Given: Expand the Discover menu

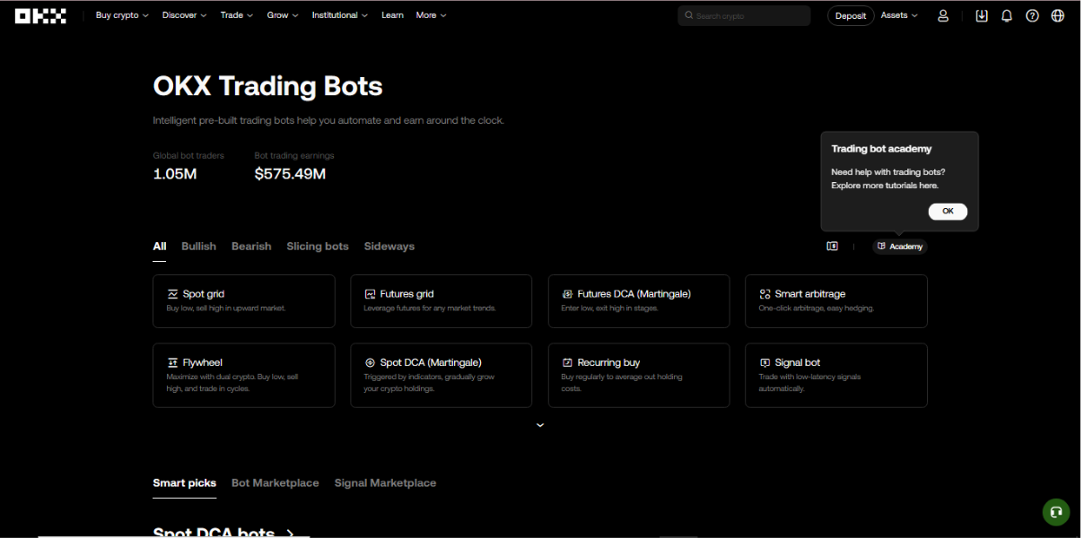Looking at the screenshot, I should [x=184, y=15].
